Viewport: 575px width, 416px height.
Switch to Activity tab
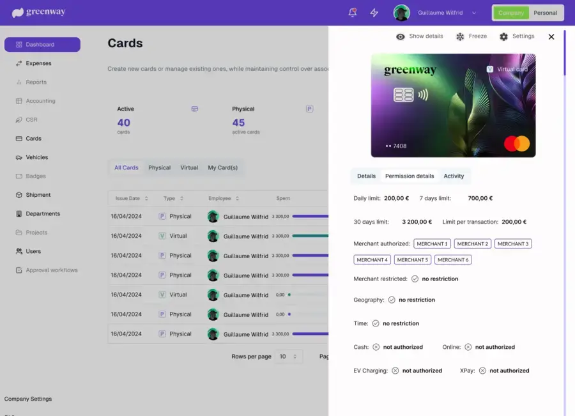pos(454,176)
